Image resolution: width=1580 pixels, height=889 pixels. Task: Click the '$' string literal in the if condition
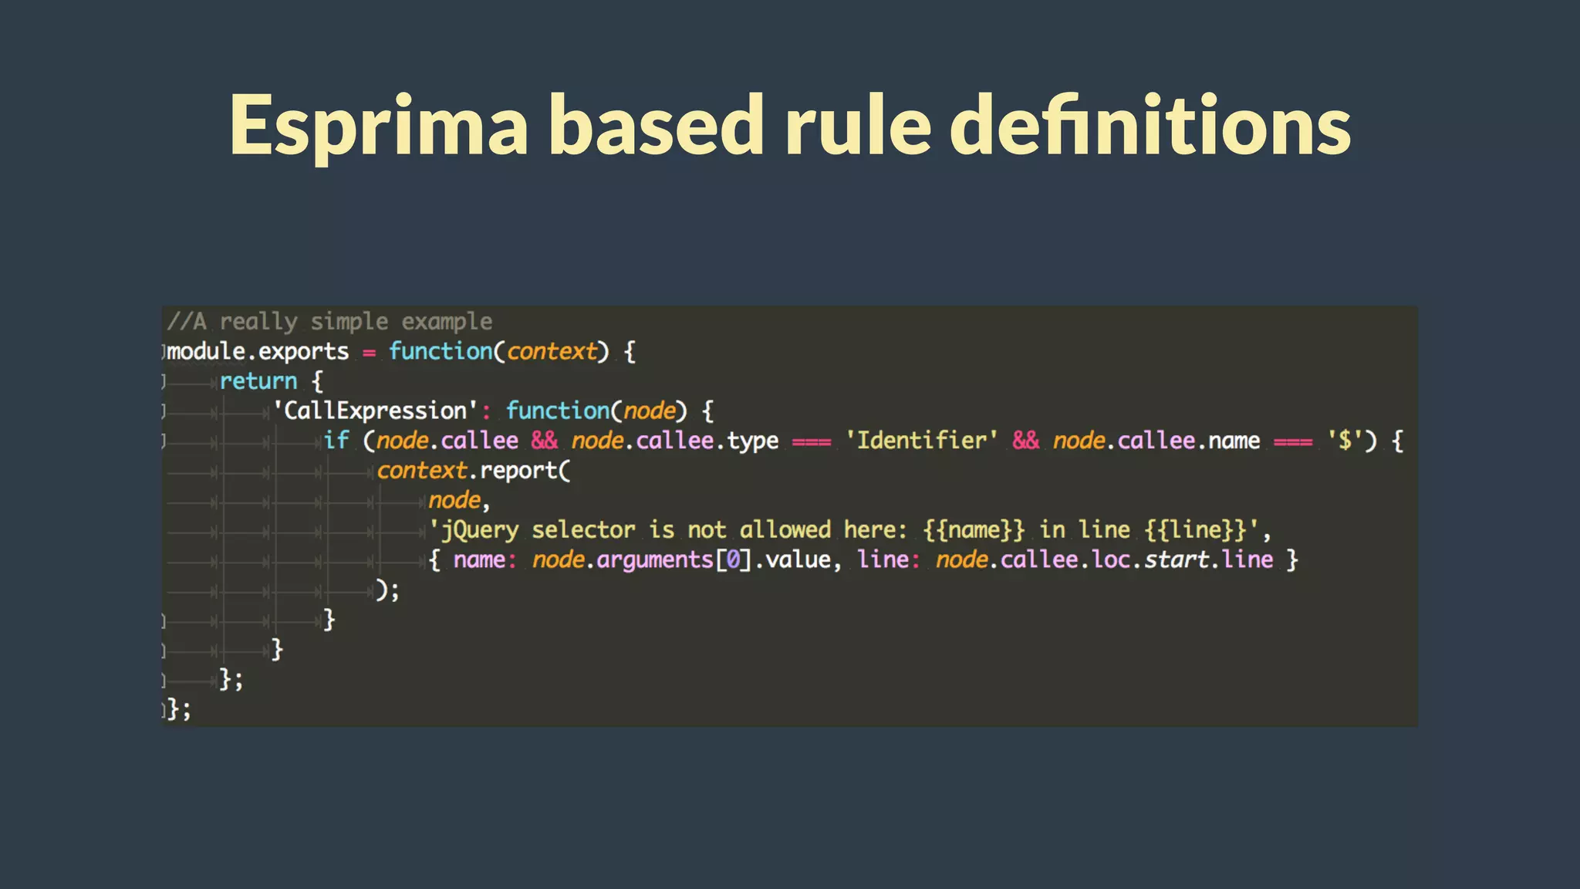point(1345,441)
